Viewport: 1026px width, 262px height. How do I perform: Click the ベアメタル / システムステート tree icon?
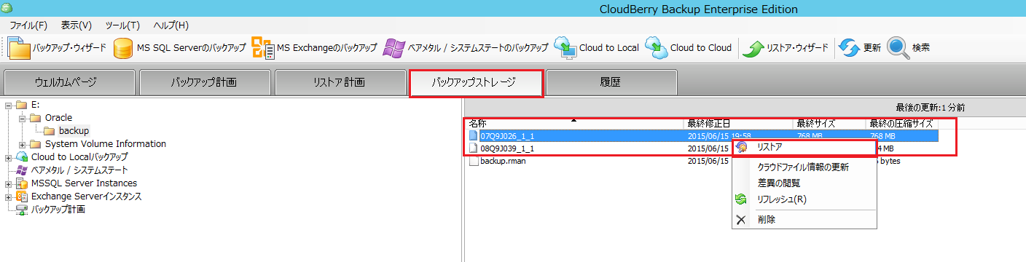(x=21, y=170)
